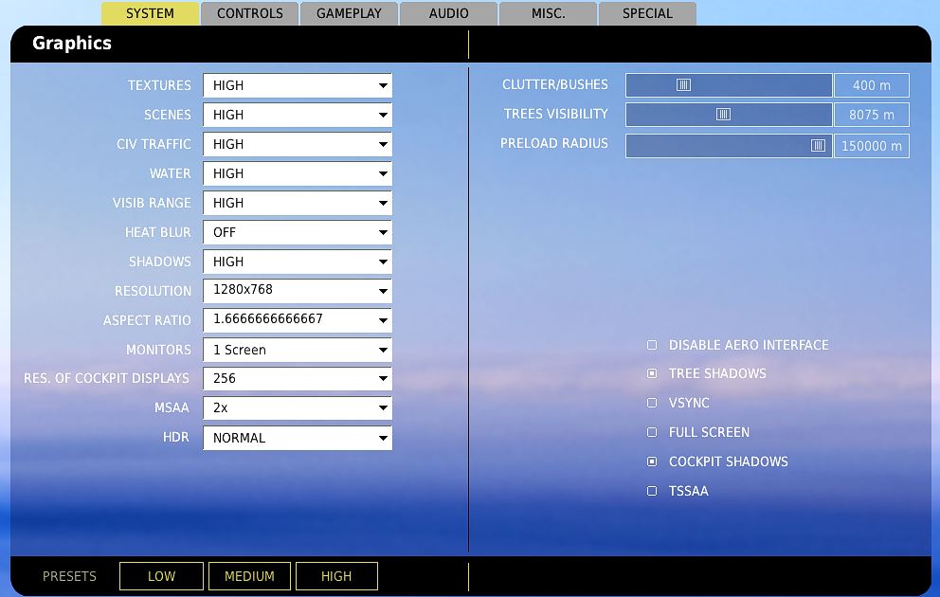Open the WATER quality dropdown
Image resolution: width=940 pixels, height=597 pixels.
(298, 173)
